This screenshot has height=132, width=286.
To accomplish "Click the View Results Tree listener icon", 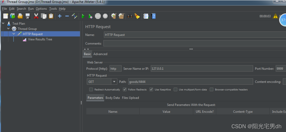I will 25,39.
